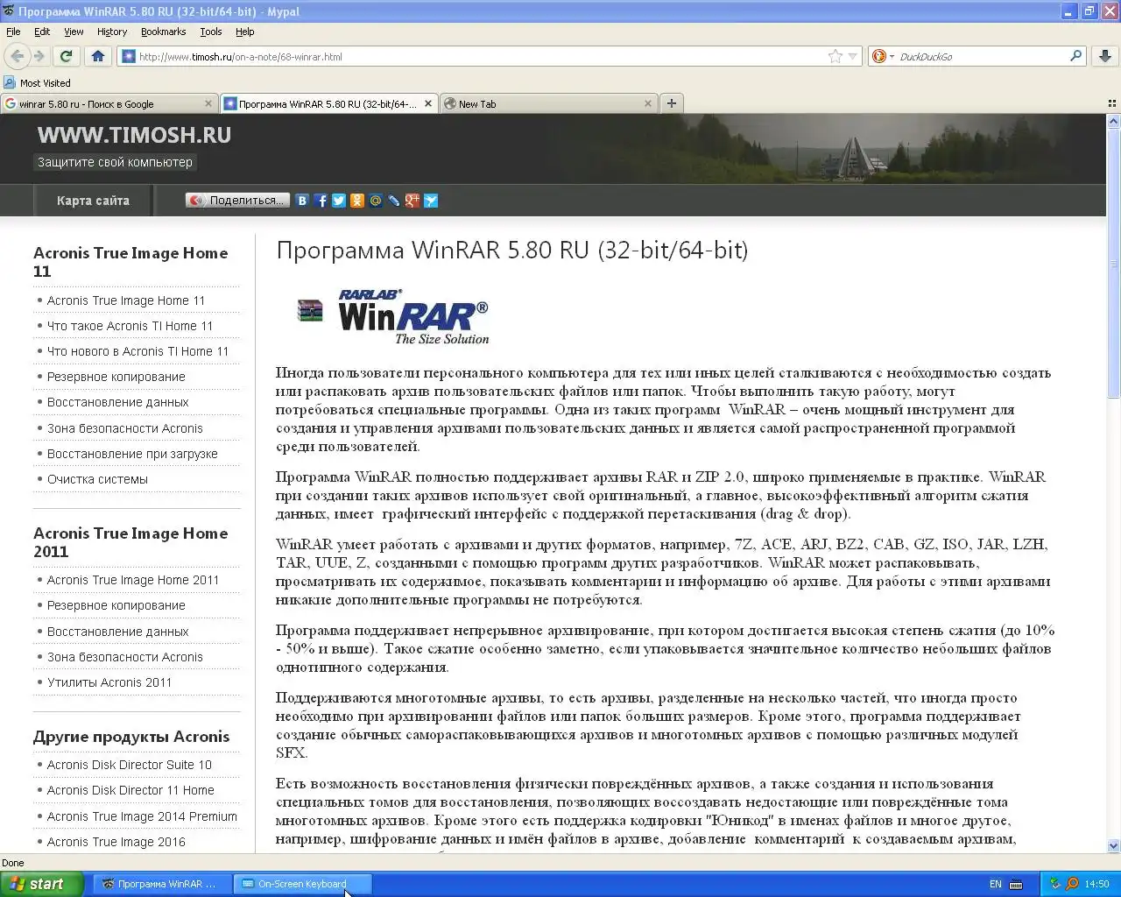1121x897 pixels.
Task: Click the light-blue bird share icon
Action: 431,201
